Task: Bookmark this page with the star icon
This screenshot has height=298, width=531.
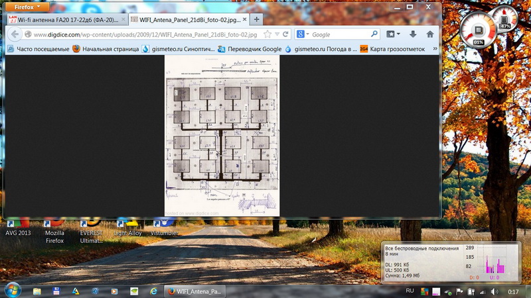Action: click(267, 34)
